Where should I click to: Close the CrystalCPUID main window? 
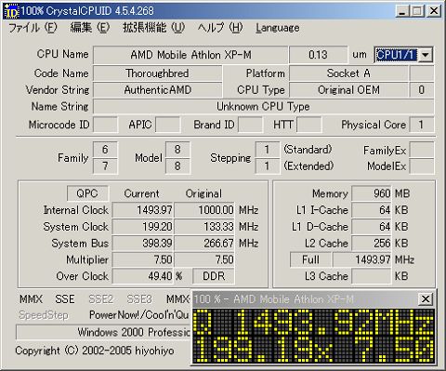coord(433,11)
